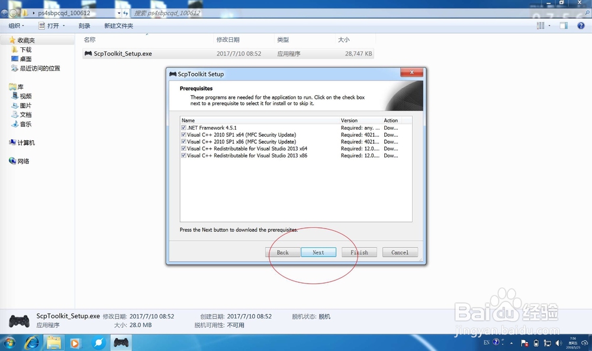
Task: Open Explorer help icon
Action: pos(581,25)
